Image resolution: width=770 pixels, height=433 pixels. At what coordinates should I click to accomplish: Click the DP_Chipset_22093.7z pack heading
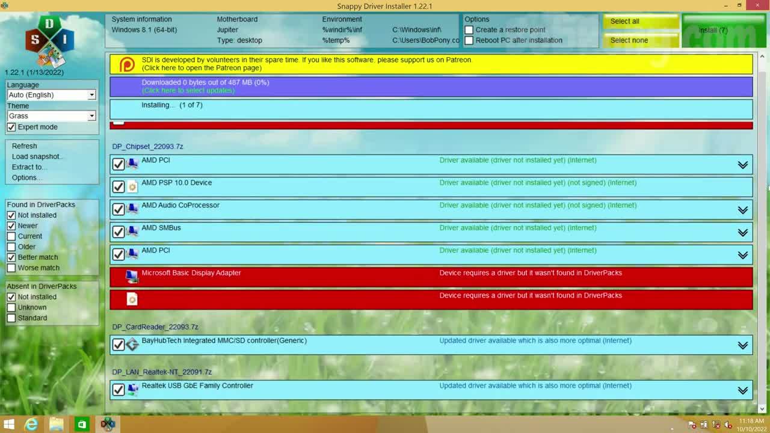point(147,147)
